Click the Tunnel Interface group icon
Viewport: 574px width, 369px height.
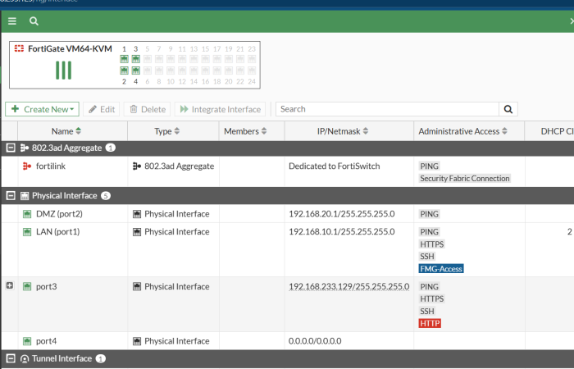click(x=25, y=359)
